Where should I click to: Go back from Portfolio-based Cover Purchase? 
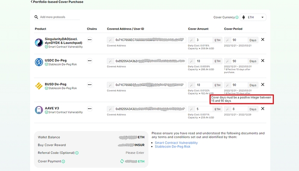point(32,2)
